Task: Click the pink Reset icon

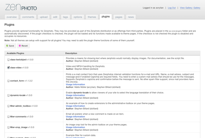Action: coord(20,46)
